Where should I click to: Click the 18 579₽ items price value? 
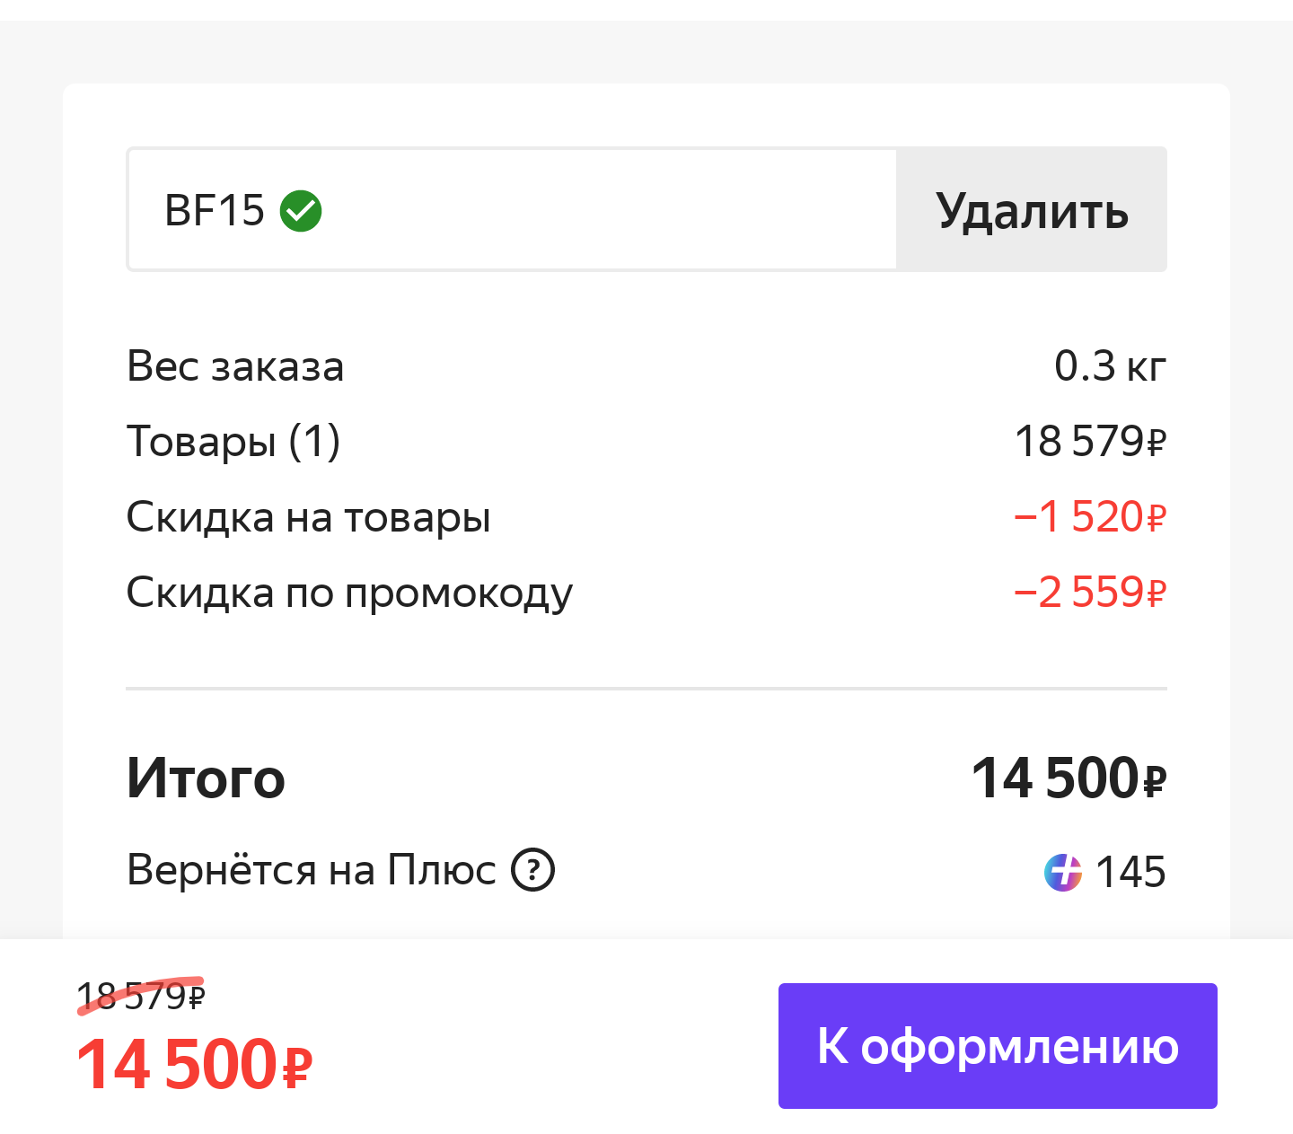(1090, 442)
